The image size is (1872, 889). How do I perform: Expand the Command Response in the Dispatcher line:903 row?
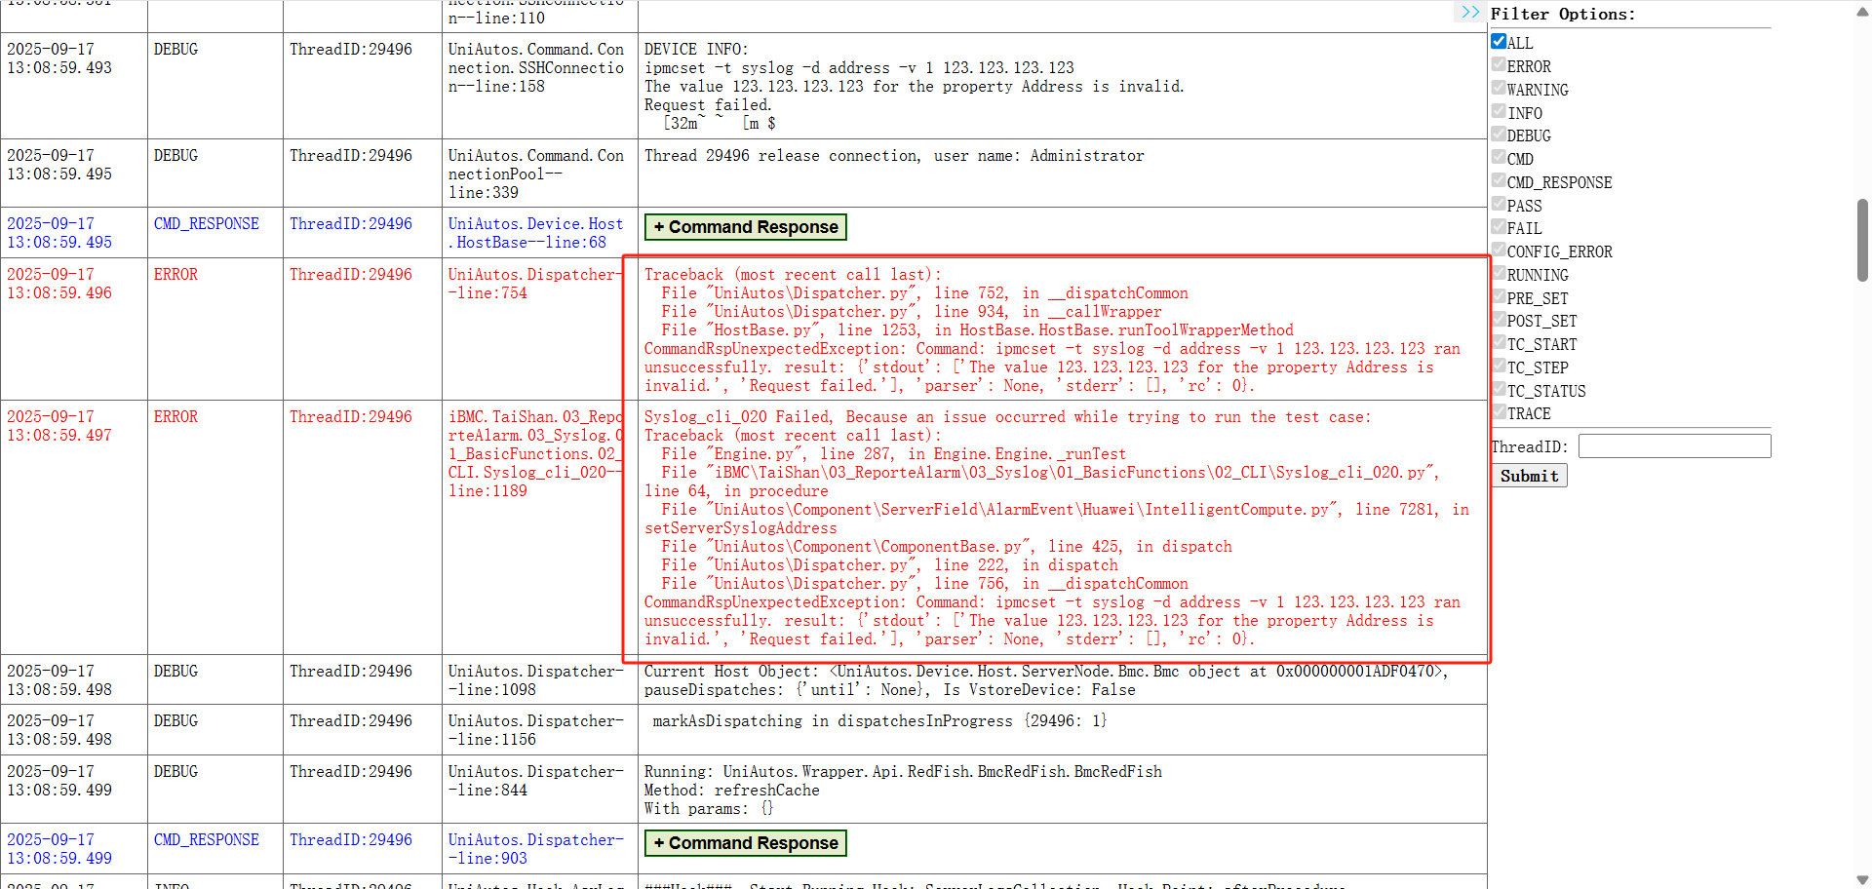click(x=745, y=843)
